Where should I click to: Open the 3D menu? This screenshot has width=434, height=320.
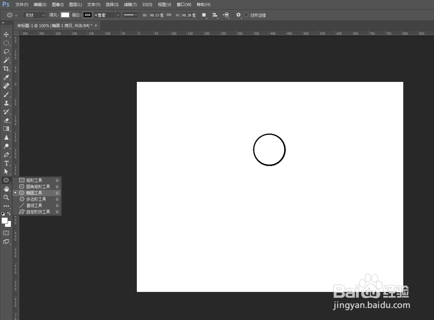147,5
